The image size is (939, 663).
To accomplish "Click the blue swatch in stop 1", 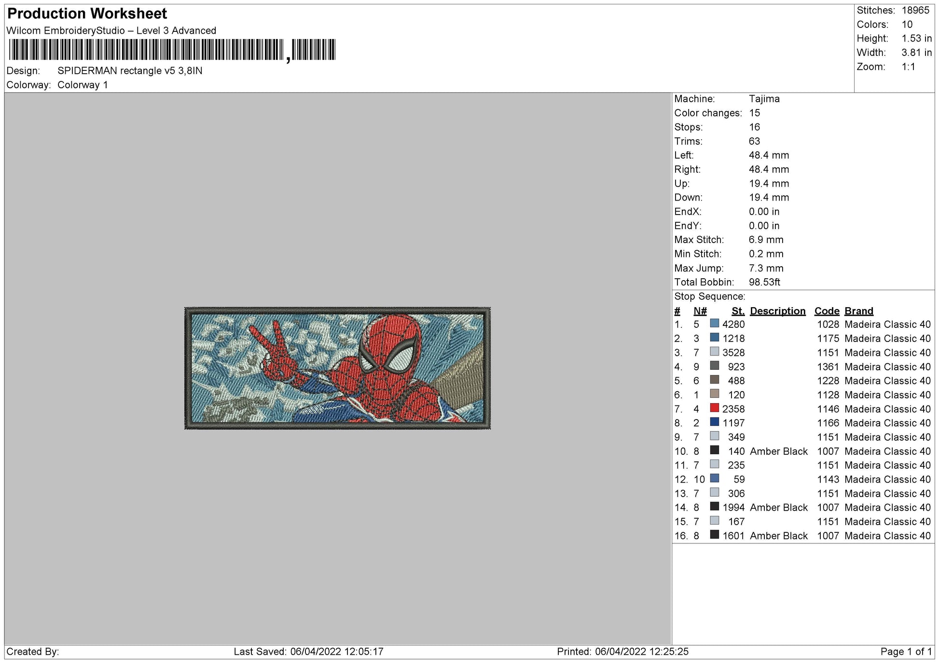I will pyautogui.click(x=714, y=324).
